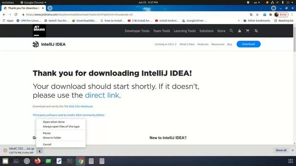Close the downloads bar
The height and width of the screenshot is (166, 296).
[x=292, y=150]
